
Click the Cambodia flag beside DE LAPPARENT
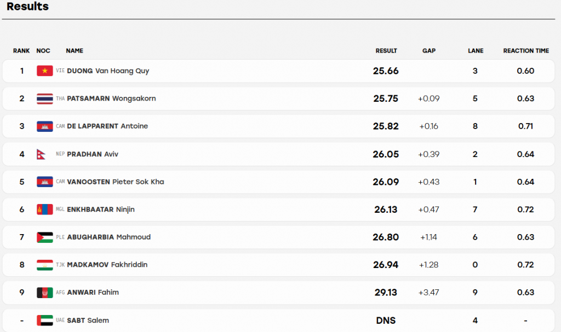pos(45,126)
